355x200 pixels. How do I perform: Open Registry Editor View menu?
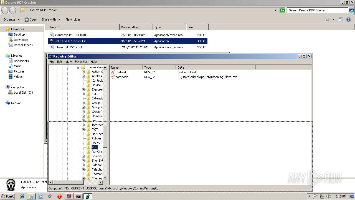click(69, 62)
